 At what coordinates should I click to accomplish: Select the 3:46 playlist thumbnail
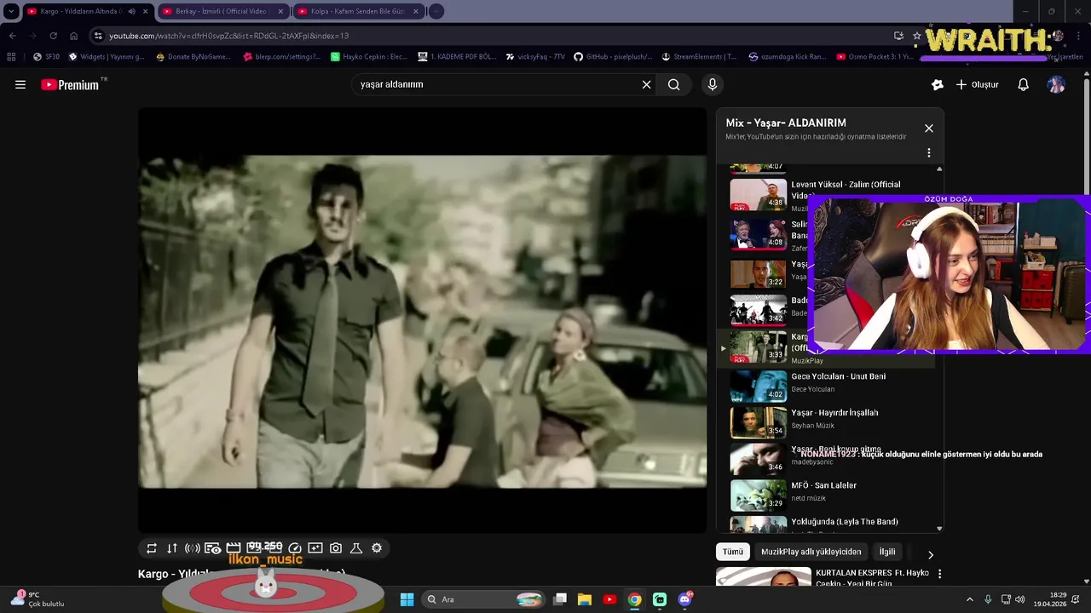[759, 459]
